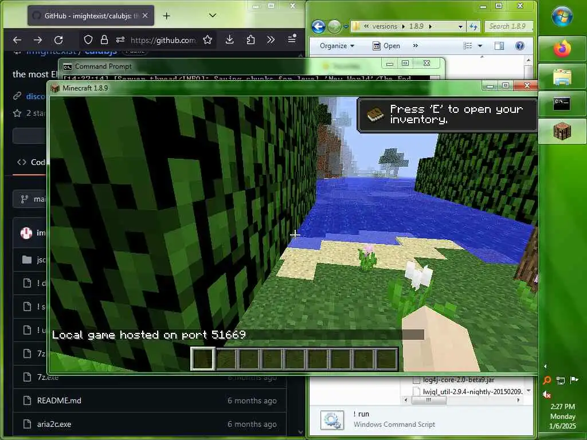Viewport: 587px width, 440px height.
Task: Click 'versions' in the Explorer address bar
Action: point(385,26)
